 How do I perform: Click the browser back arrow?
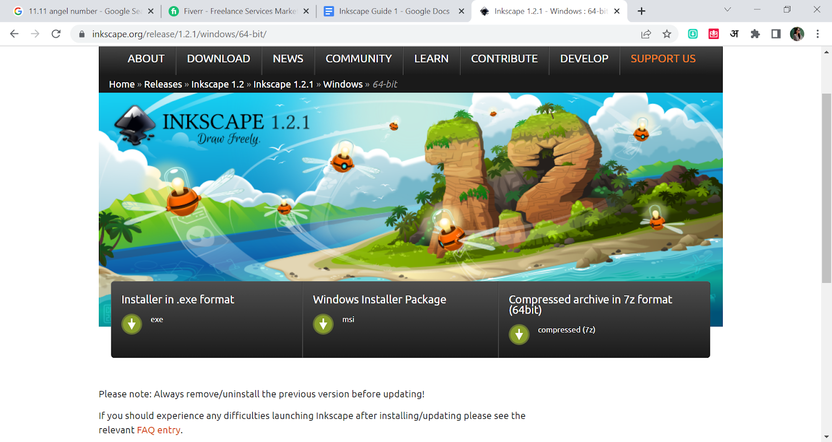point(14,34)
